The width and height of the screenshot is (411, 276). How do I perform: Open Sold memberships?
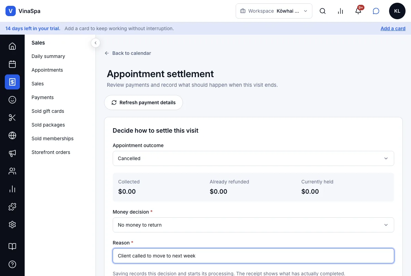coord(52,139)
